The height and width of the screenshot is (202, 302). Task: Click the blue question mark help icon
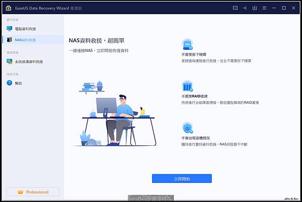click(x=9, y=83)
